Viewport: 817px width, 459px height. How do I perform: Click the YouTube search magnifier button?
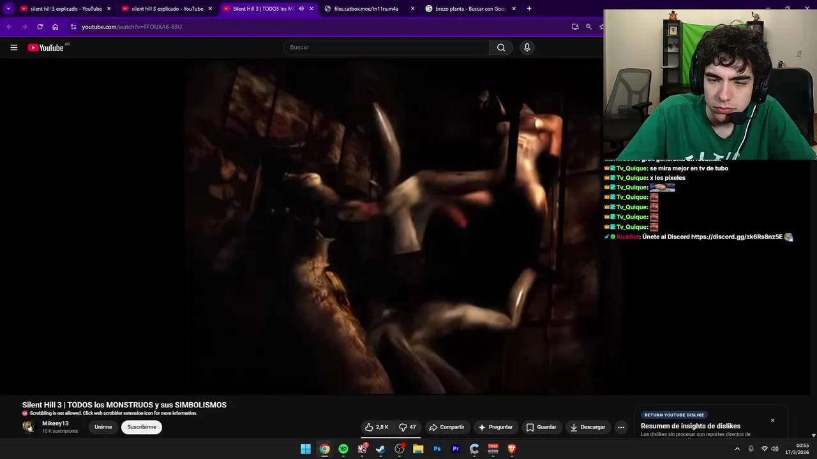click(501, 47)
